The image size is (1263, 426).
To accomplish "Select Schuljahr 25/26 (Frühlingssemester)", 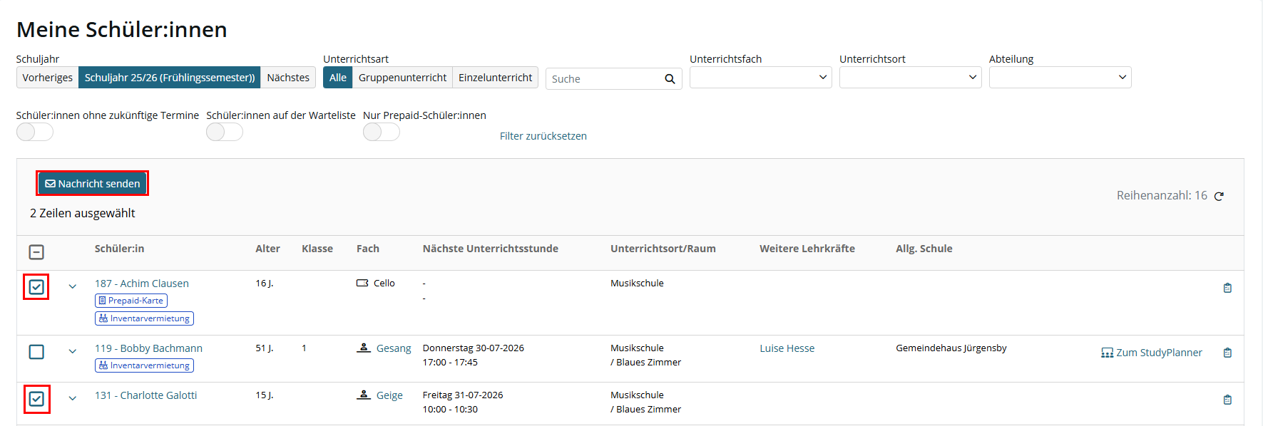I will point(170,78).
